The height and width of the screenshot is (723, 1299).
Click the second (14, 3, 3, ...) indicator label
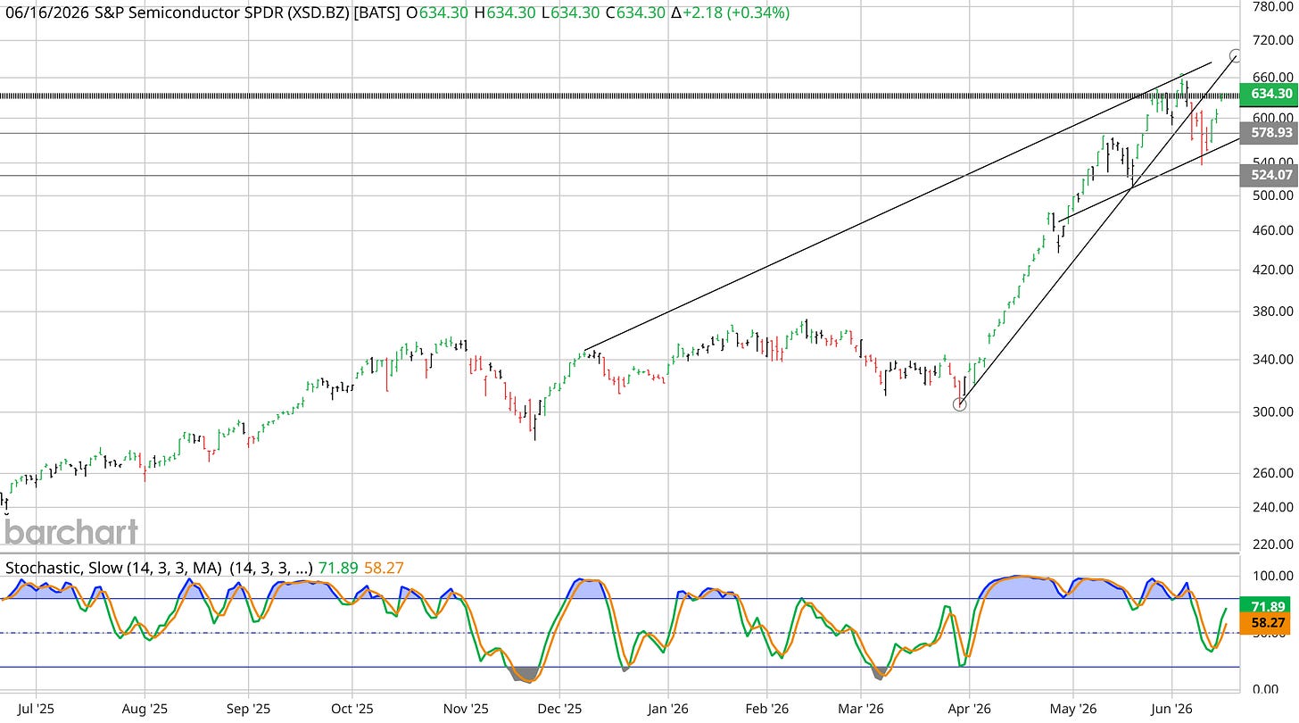[272, 567]
